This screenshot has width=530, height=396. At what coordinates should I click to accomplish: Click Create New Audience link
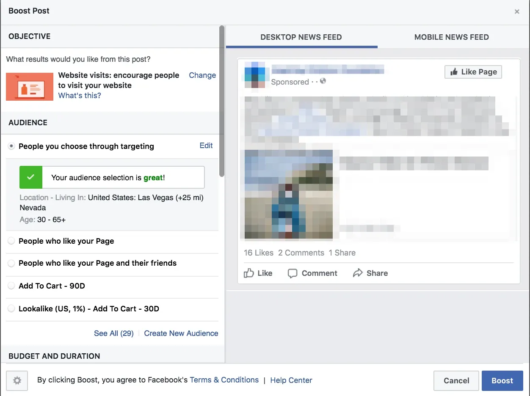181,333
